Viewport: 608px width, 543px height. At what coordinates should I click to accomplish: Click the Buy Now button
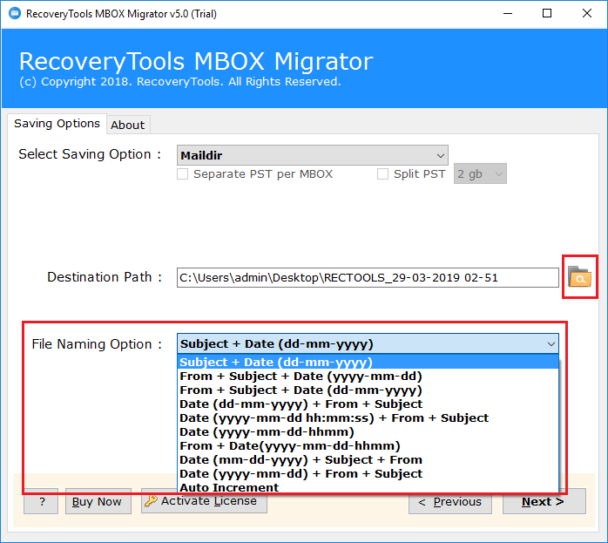[98, 501]
